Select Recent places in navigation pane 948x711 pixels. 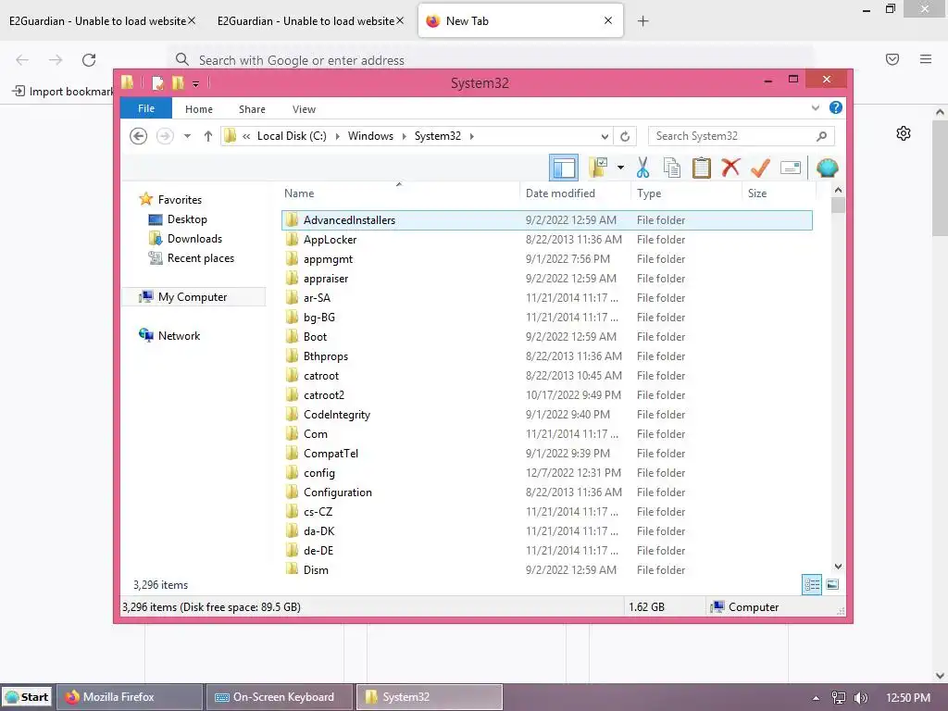click(200, 258)
